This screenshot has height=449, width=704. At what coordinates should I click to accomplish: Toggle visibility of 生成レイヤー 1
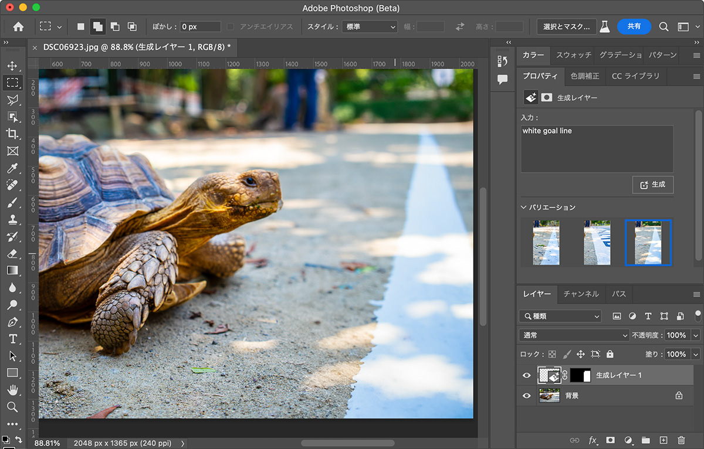526,375
